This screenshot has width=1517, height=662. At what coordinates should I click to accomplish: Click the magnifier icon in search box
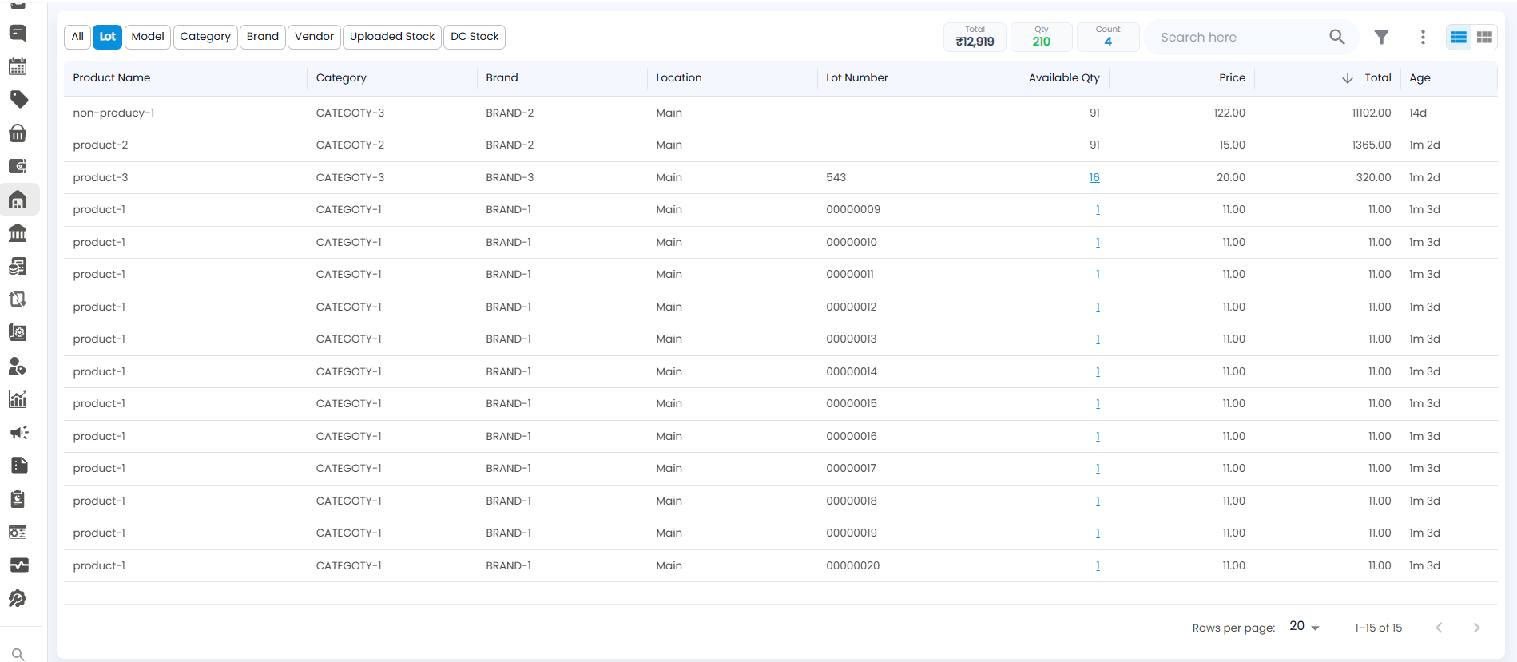point(1336,37)
